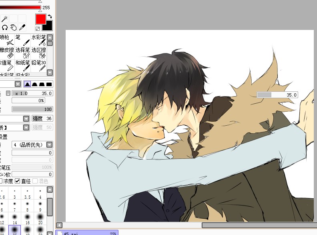Click the floating 35.0 brush size slider

point(277,95)
